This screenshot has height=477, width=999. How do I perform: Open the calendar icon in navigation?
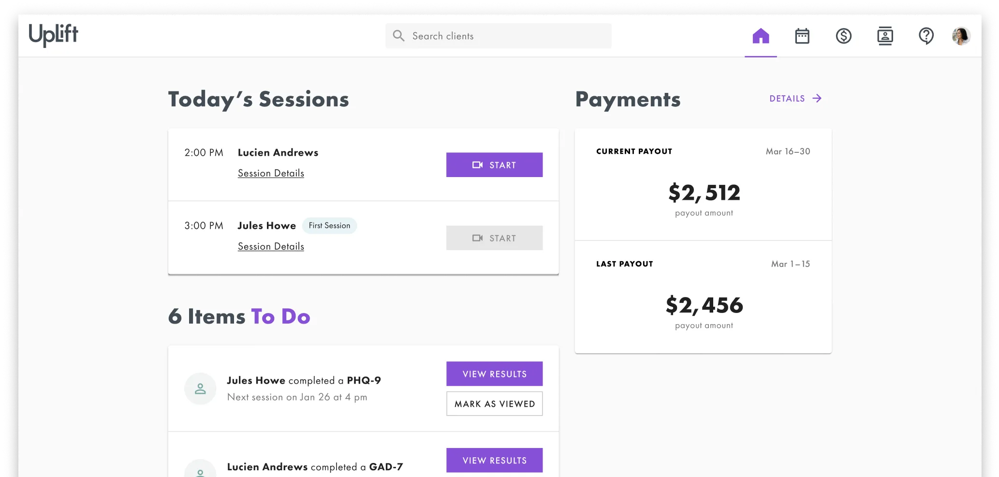click(x=802, y=36)
